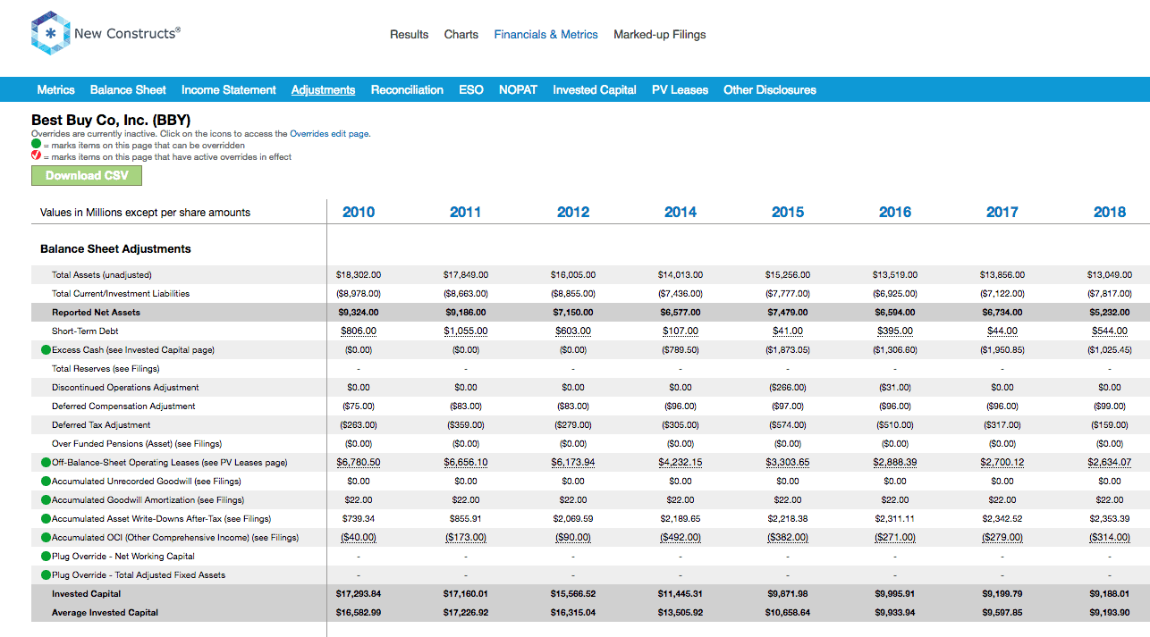The height and width of the screenshot is (637, 1150).
Task: Click the Invested Capital row label
Action: (86, 594)
